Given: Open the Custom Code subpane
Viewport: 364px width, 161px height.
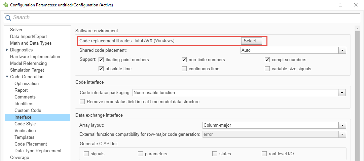Looking at the screenshot, I should click(28, 111).
